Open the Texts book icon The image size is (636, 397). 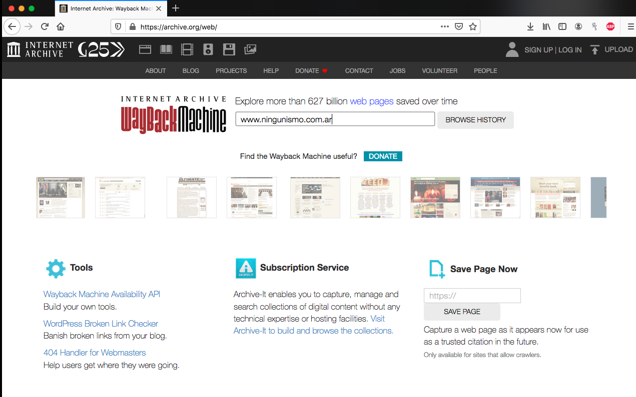(x=166, y=49)
